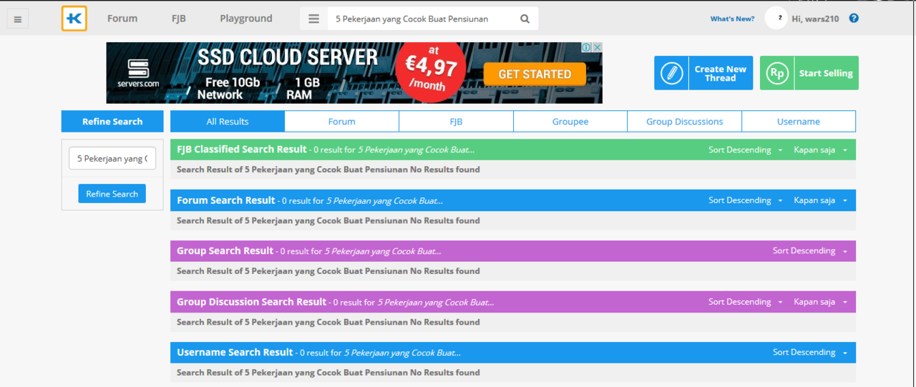Open the What's New? link
Viewport: 916px width, 387px height.
[x=732, y=19]
